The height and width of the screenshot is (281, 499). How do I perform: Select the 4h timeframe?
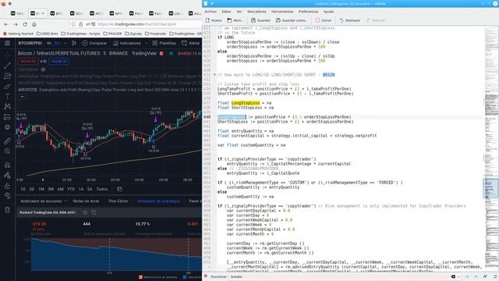click(x=48, y=43)
